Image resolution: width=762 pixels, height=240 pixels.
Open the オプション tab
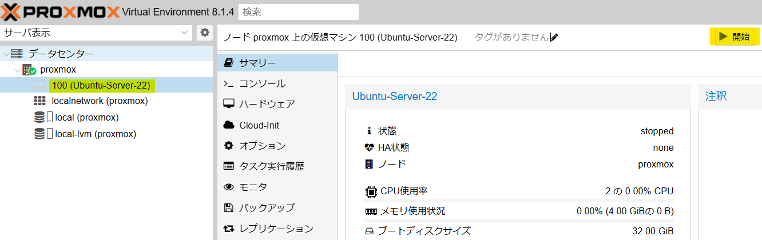pyautogui.click(x=278, y=146)
